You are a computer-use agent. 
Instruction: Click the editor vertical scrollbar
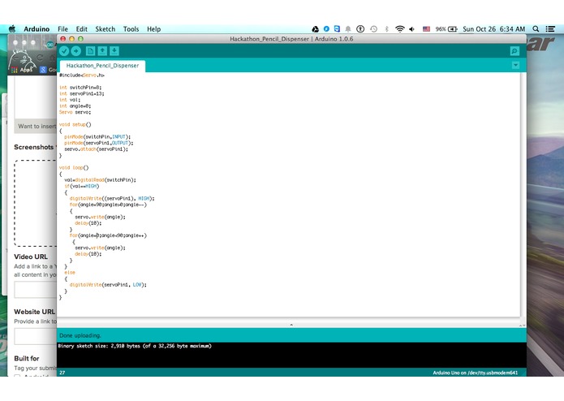523,194
